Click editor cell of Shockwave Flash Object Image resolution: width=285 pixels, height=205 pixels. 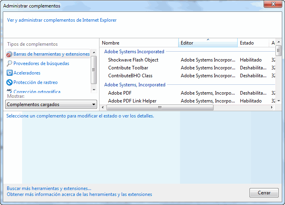208,60
